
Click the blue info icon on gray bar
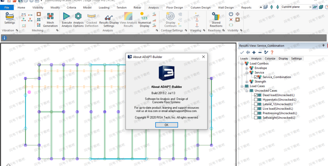coord(5,38)
